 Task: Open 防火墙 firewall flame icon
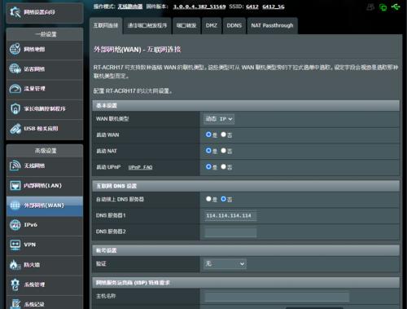(x=15, y=264)
